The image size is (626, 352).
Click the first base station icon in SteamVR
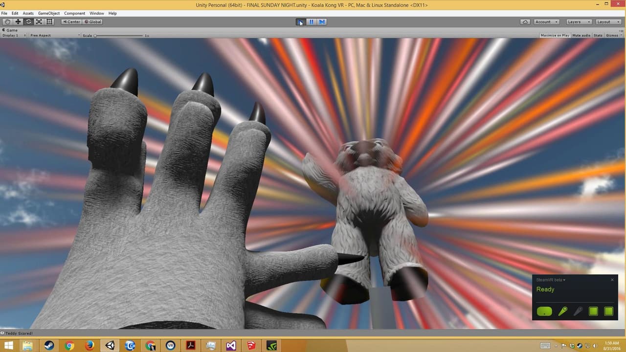click(x=593, y=311)
